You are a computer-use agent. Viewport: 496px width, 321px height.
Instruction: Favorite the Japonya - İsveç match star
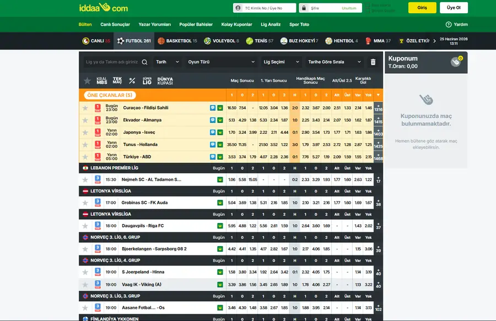point(85,132)
